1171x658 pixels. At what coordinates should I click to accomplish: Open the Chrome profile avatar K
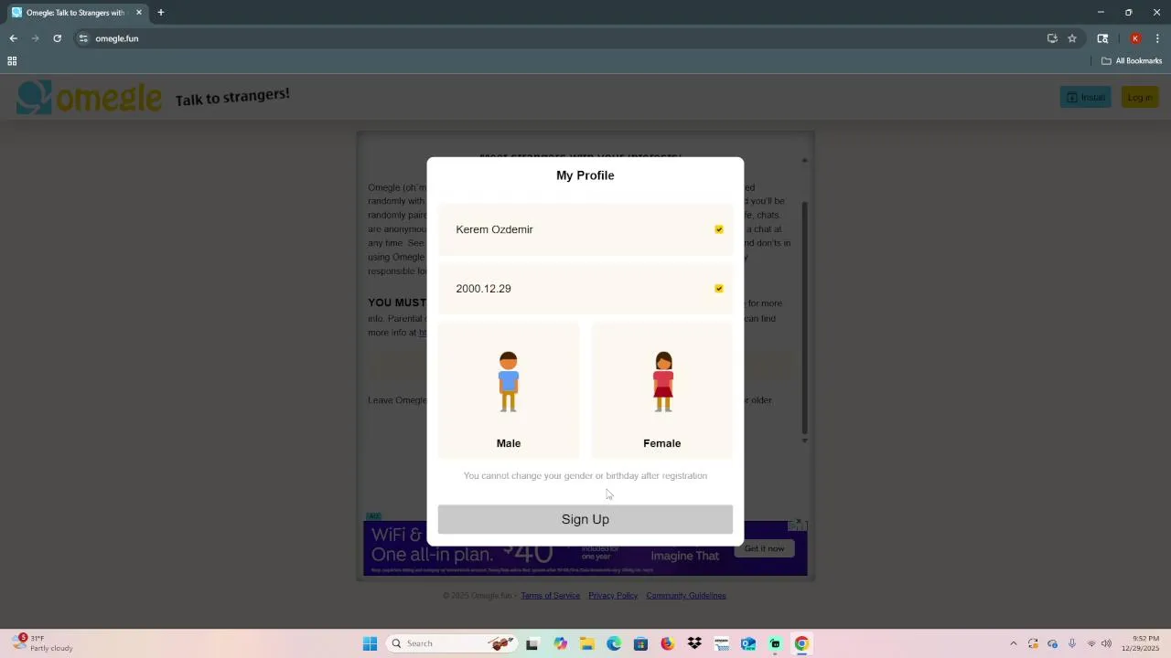click(x=1135, y=38)
